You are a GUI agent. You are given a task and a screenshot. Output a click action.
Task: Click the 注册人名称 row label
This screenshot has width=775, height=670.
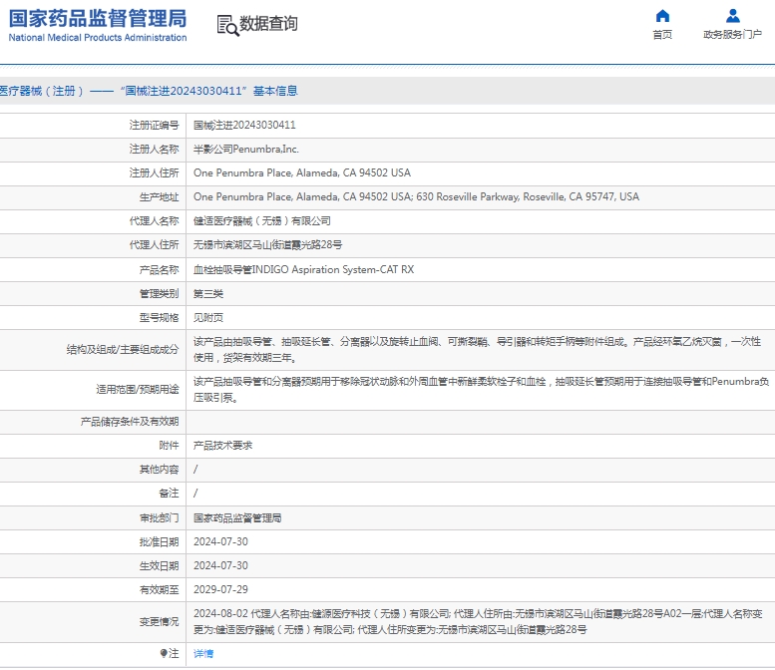[154, 150]
